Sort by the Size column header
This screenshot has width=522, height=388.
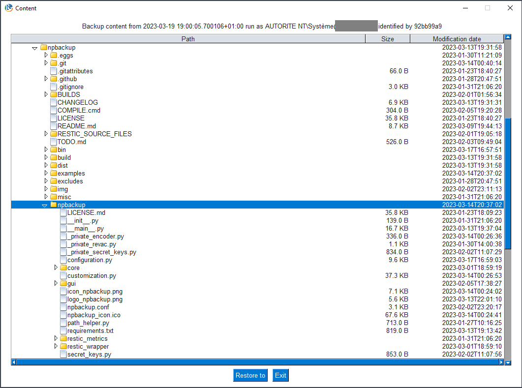click(x=388, y=39)
